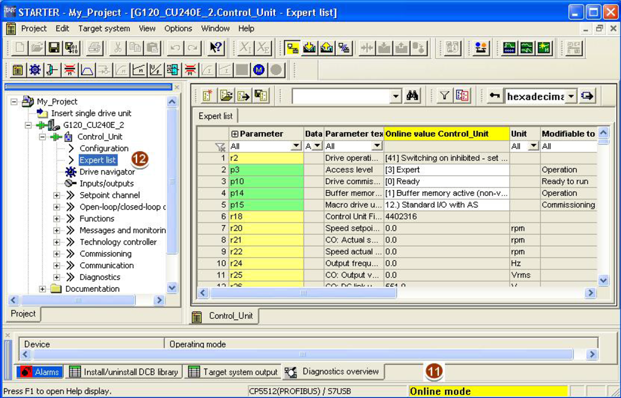Click the context help arrow icon

[216, 48]
